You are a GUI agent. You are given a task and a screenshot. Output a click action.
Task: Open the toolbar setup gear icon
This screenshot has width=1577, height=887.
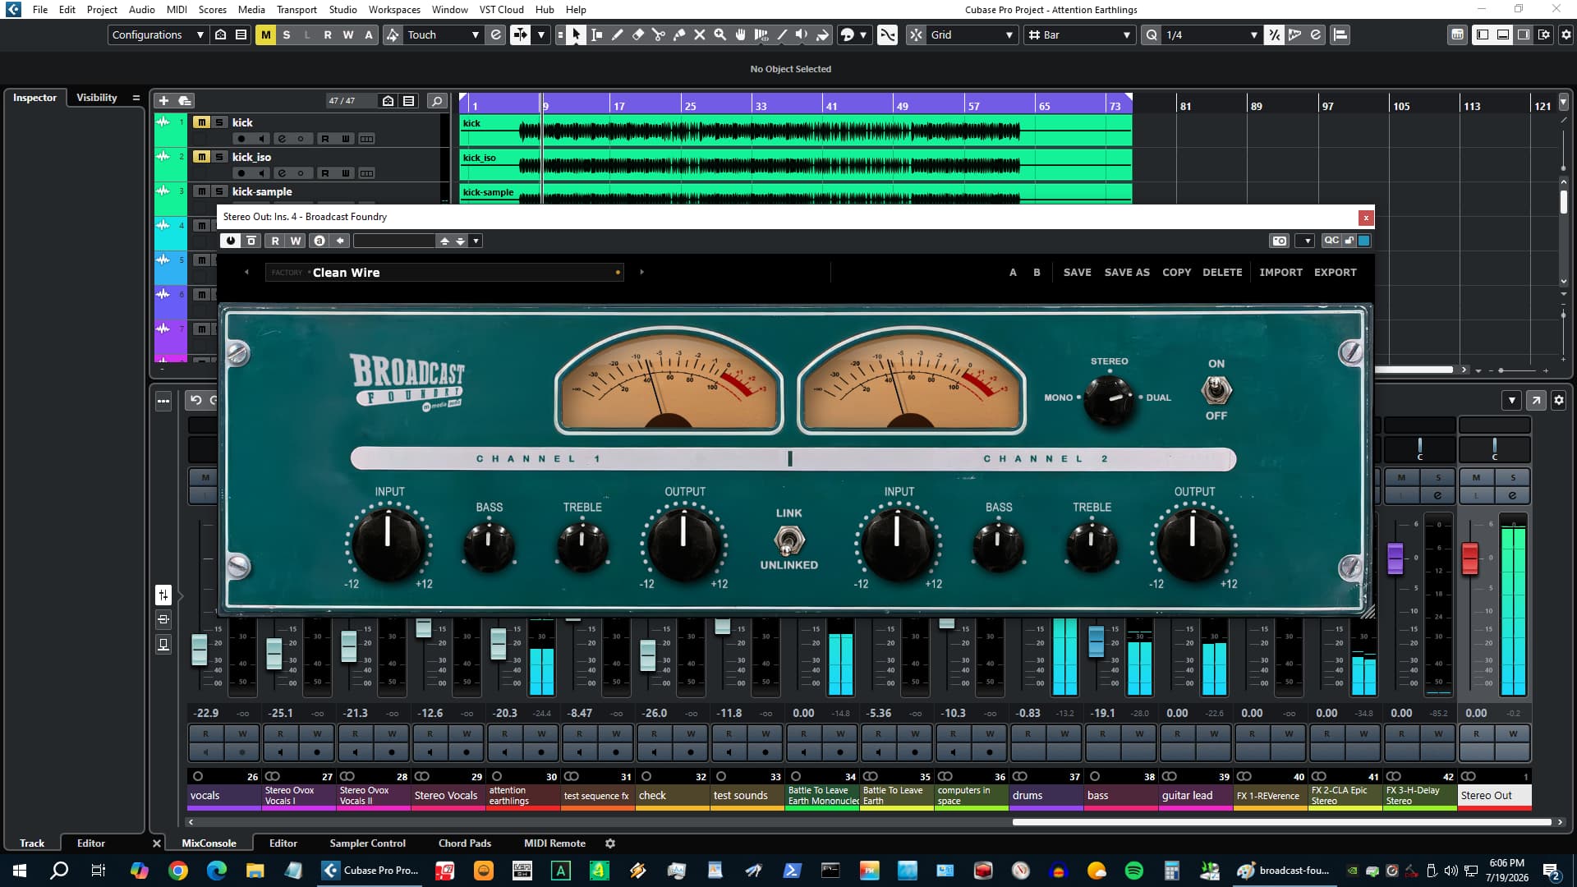pyautogui.click(x=1566, y=34)
